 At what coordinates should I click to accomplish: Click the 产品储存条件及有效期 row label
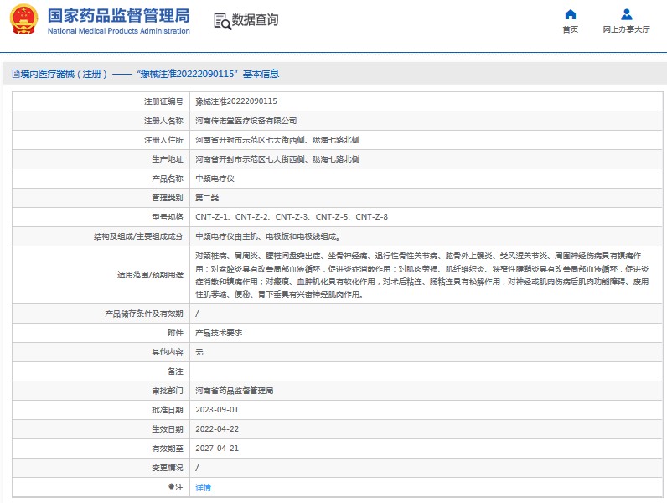tap(144, 314)
